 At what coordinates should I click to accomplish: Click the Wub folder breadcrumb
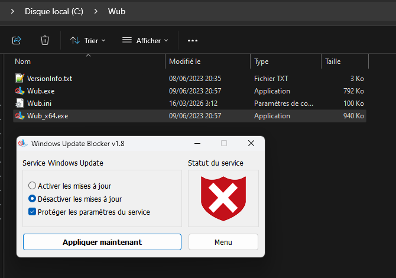coord(116,11)
